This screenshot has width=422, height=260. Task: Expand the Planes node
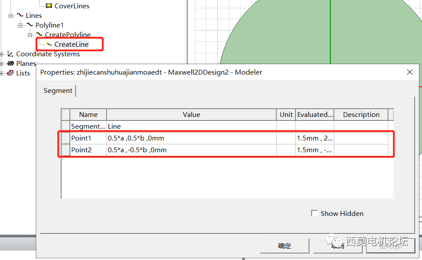pyautogui.click(x=1, y=64)
